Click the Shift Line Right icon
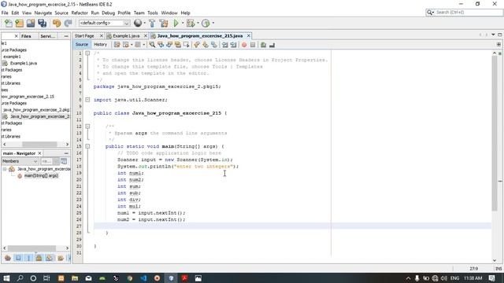This screenshot has height=283, width=504. [x=233, y=45]
